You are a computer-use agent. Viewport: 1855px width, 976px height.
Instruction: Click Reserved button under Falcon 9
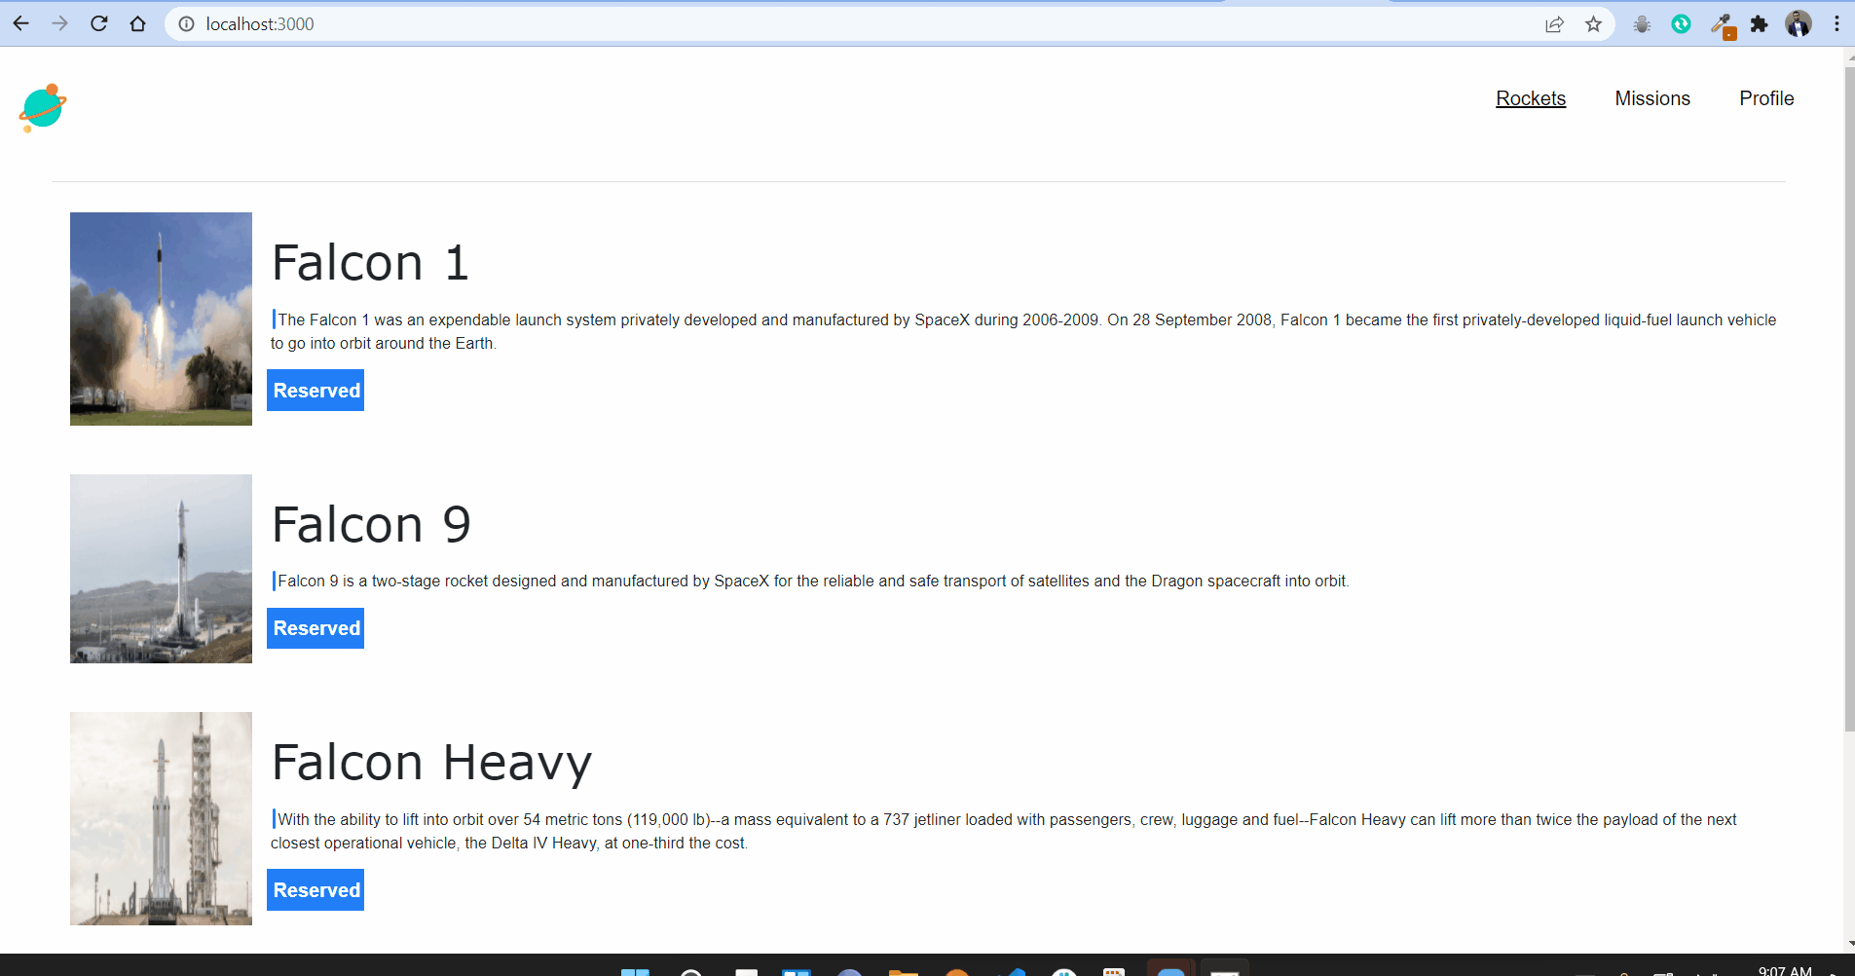315,628
